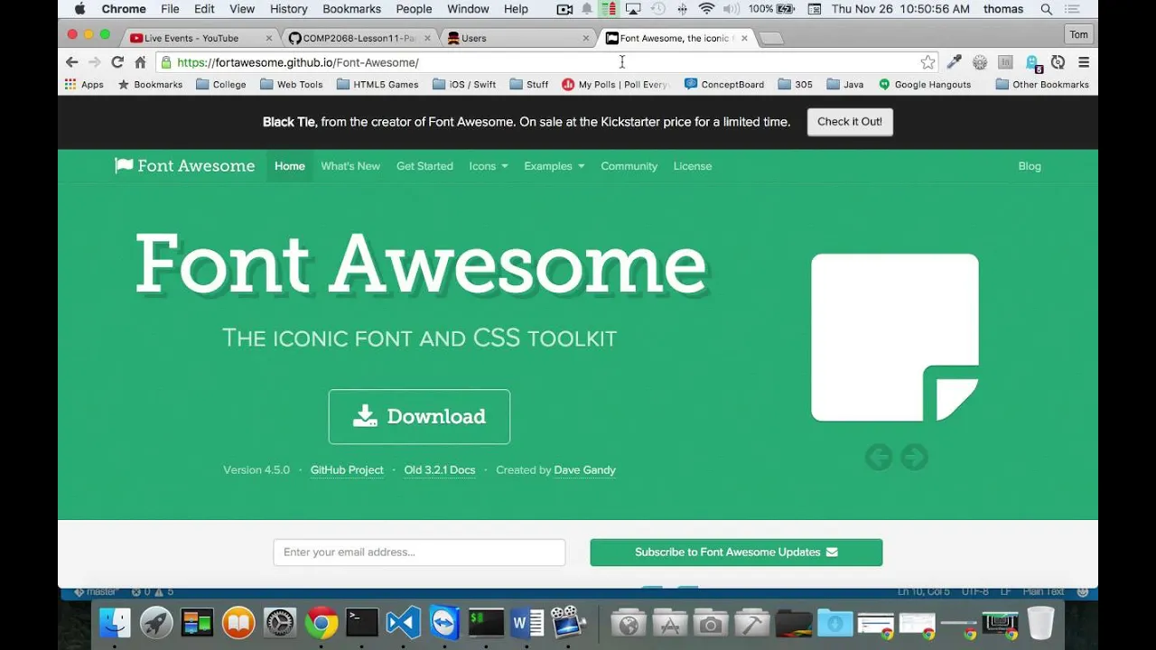Viewport: 1156px width, 650px height.
Task: Open the iOS / Swift bookmarks folder
Action: 464,84
